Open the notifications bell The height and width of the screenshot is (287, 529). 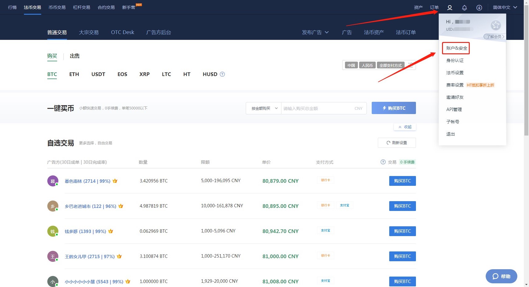464,8
